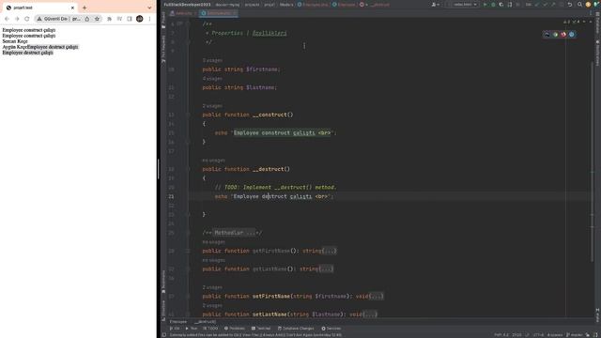Open the orange IDE updates icon
This screenshot has height=338, width=601.
(x=588, y=5)
